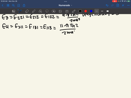Select the thickest stroke width
131x98 pixels.
[108, 11]
